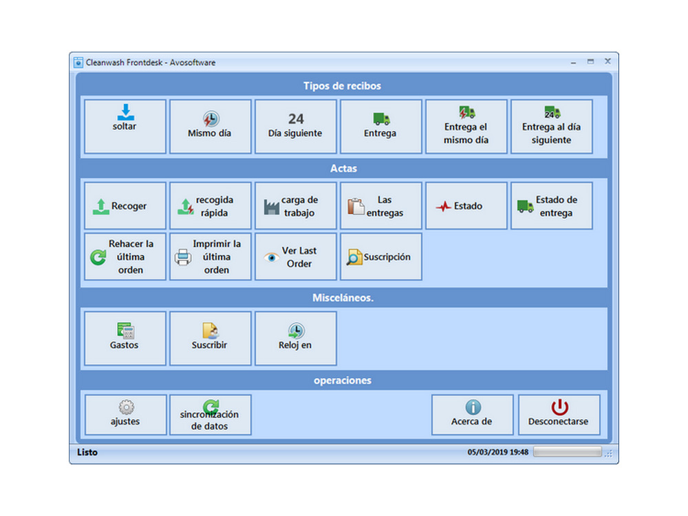688x516 pixels.
Task: Run sincronización de datos
Action: [x=210, y=415]
